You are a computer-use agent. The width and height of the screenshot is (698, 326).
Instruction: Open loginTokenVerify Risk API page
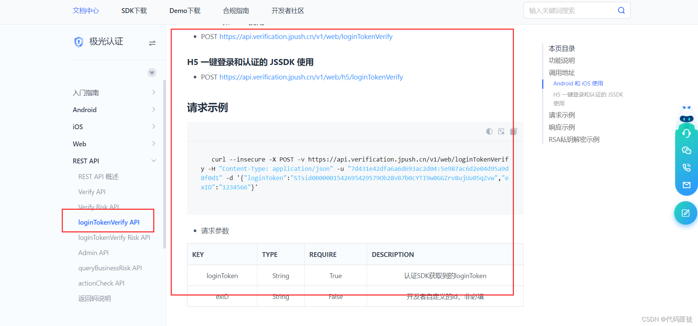pyautogui.click(x=114, y=238)
